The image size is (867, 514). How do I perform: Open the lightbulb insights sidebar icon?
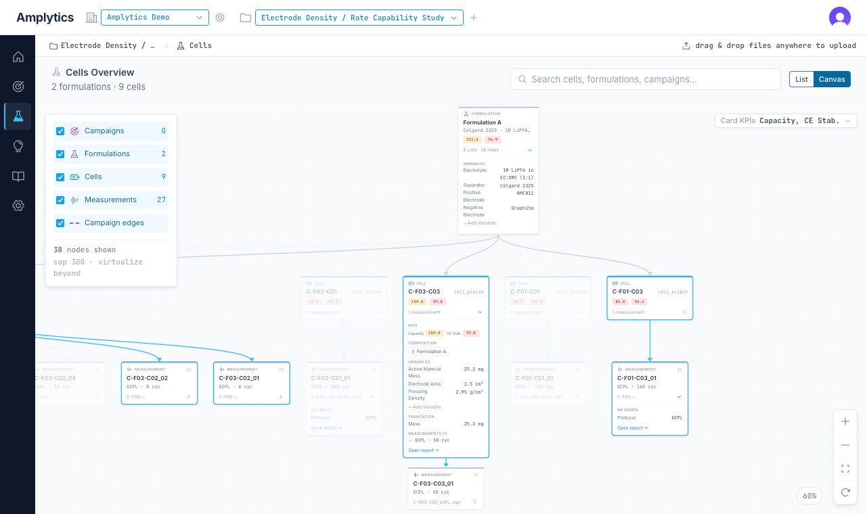(x=18, y=146)
